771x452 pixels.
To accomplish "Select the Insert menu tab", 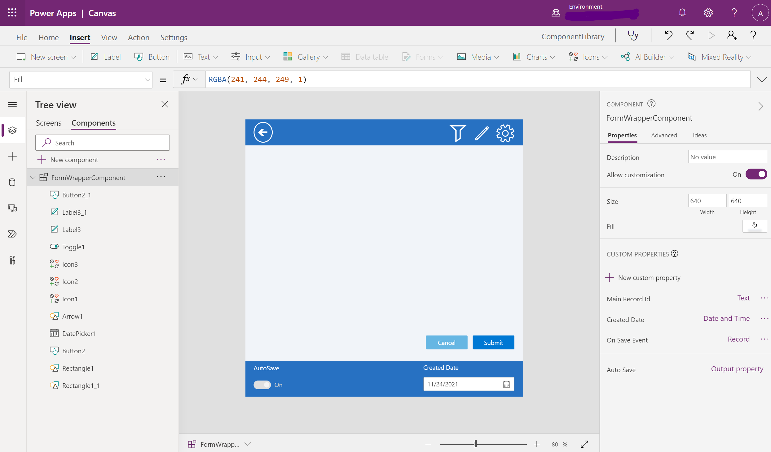I will click(80, 37).
